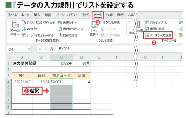
Task: Select the データ ribbon tab
Action: click(x=98, y=15)
